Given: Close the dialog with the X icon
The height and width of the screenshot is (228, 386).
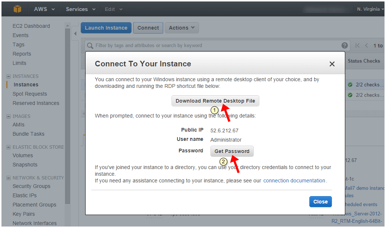Looking at the screenshot, I should click(x=332, y=64).
